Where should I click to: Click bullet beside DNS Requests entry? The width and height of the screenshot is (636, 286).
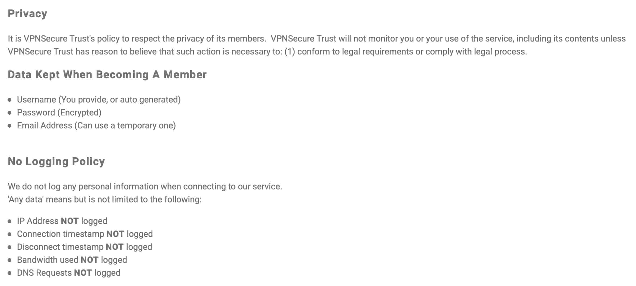(10, 273)
